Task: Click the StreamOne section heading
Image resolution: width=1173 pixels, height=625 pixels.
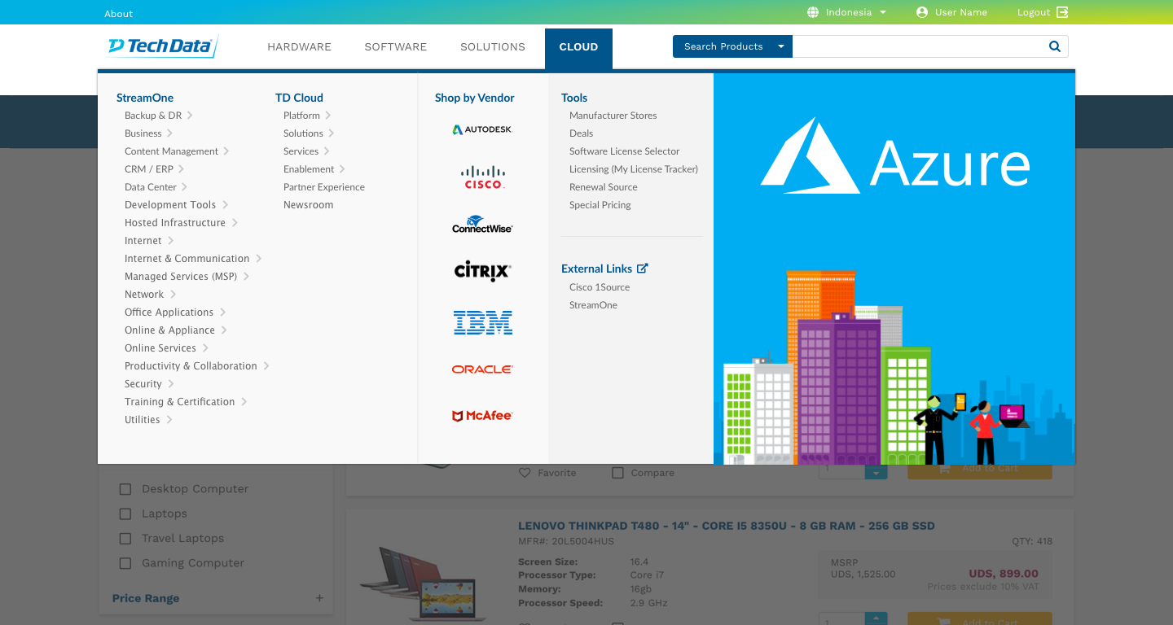Action: [x=145, y=98]
